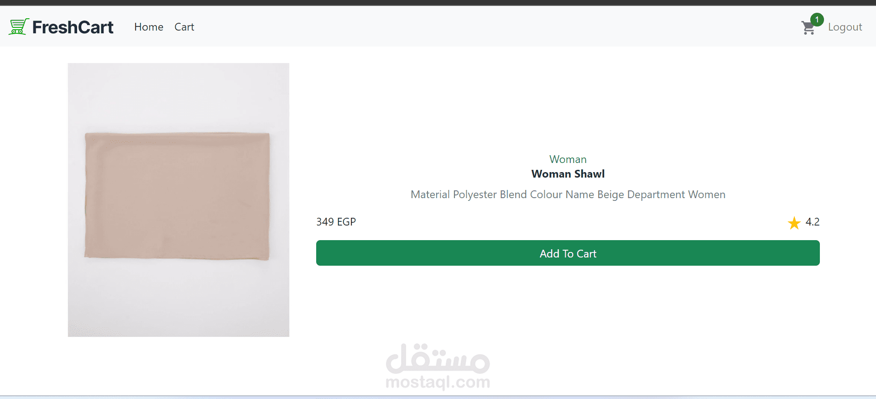Click the 4.2 rating value
The width and height of the screenshot is (876, 399).
(x=812, y=222)
